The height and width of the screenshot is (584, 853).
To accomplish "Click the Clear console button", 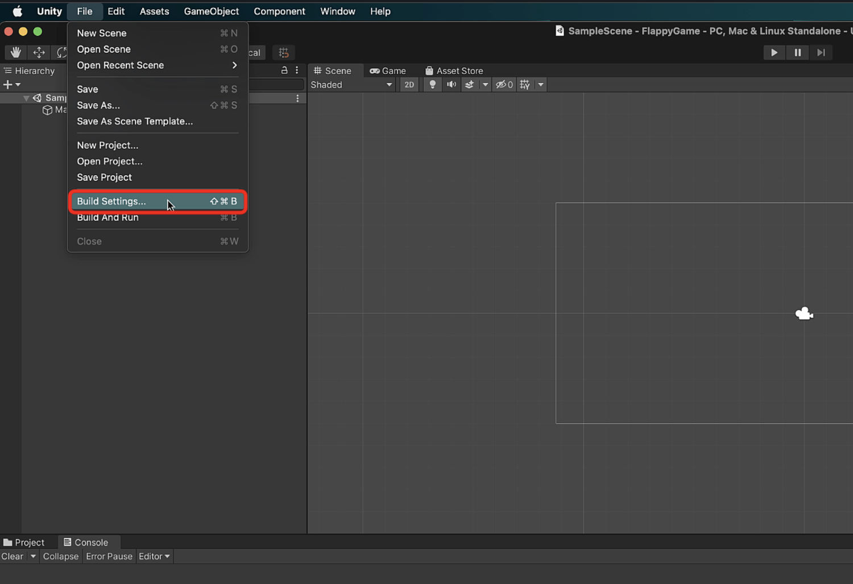I will 13,556.
